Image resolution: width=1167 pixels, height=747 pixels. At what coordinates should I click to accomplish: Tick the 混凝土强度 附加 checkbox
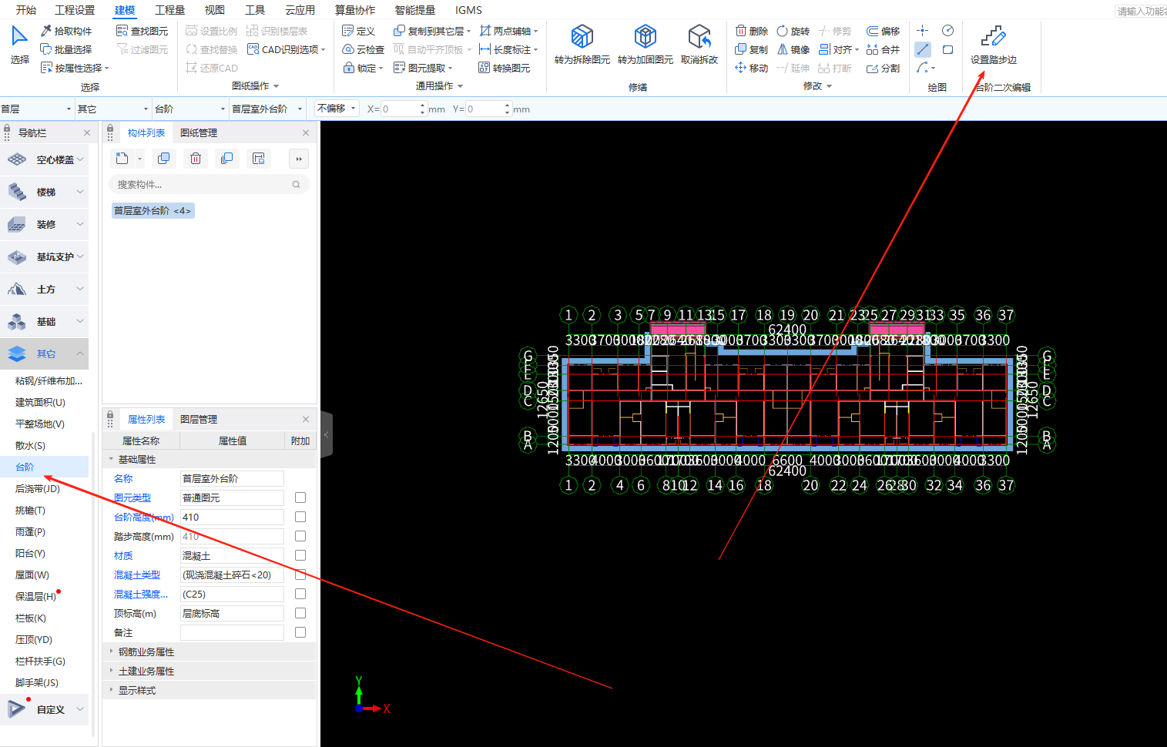tap(300, 594)
